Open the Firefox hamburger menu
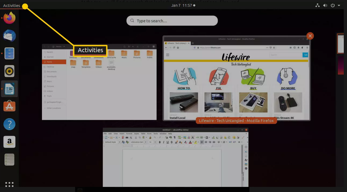 (307, 47)
